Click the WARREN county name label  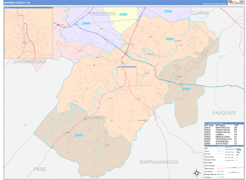pyautogui.click(x=95, y=117)
